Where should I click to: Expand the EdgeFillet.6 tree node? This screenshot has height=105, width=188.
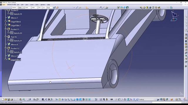point(6,21)
